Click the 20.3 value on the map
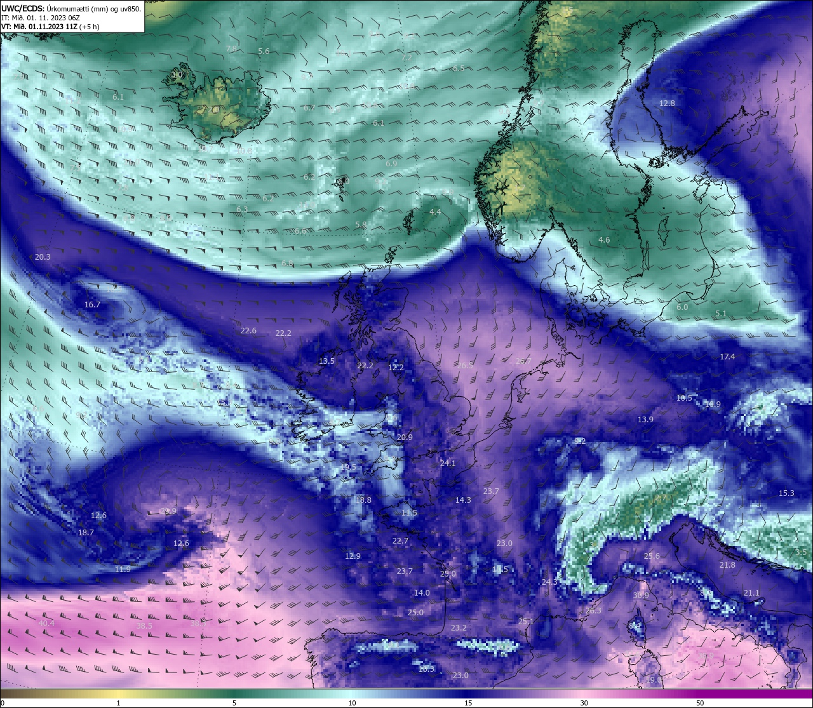 pyautogui.click(x=43, y=257)
